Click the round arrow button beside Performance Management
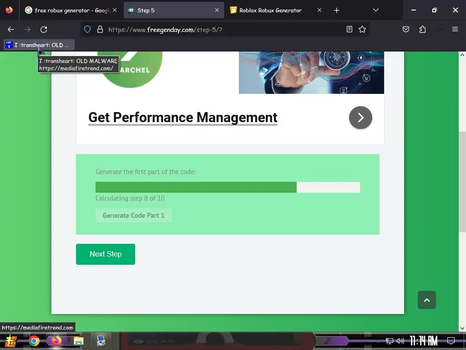Screen dimensions: 466x350 click(360, 118)
